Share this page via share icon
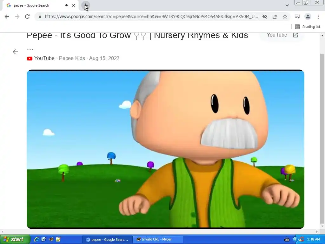Image resolution: width=325 pixels, height=244 pixels. [275, 17]
